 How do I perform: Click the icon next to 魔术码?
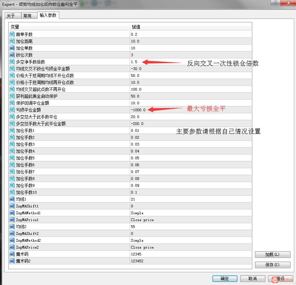coord(12,254)
